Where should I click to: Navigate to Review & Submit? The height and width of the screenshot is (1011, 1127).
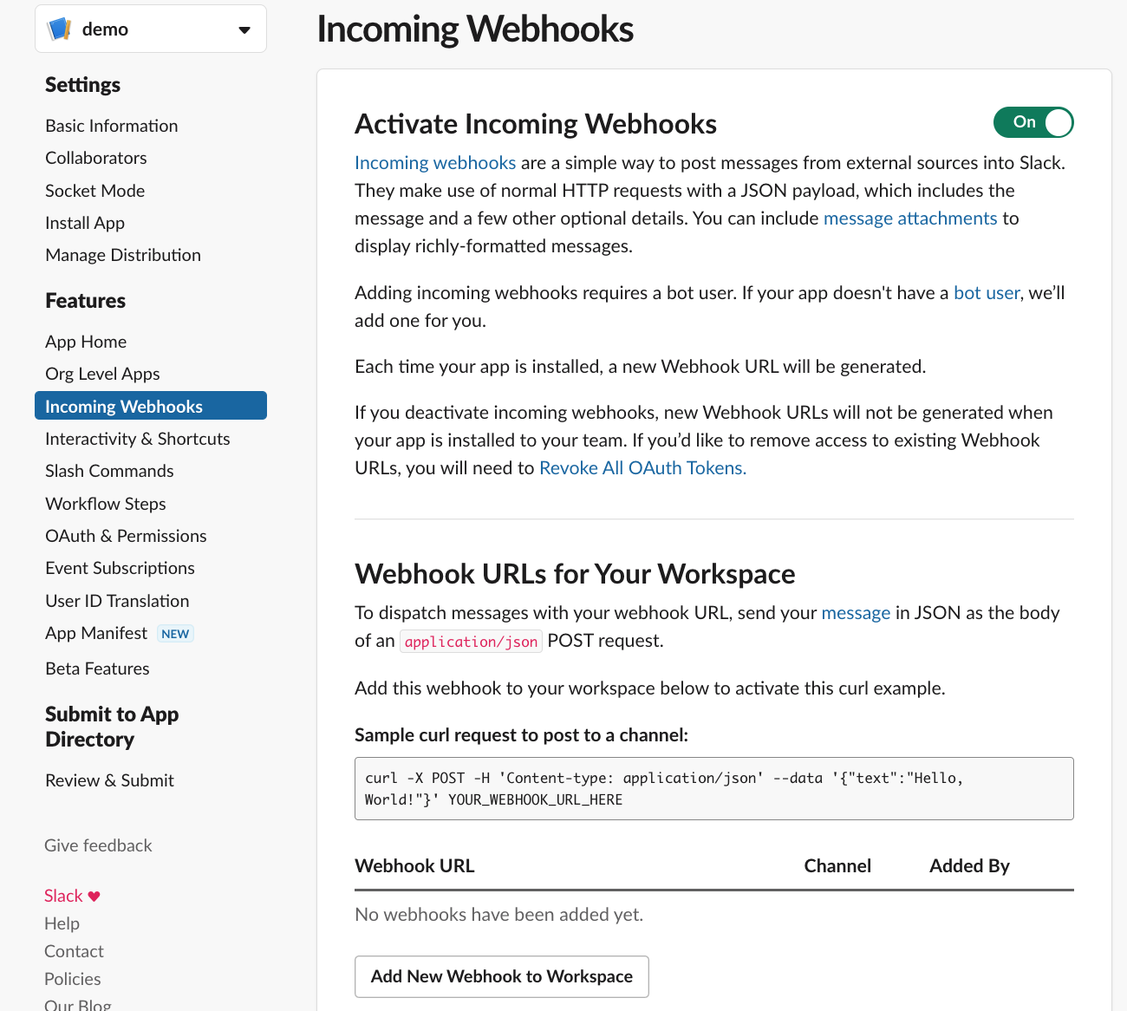point(109,780)
